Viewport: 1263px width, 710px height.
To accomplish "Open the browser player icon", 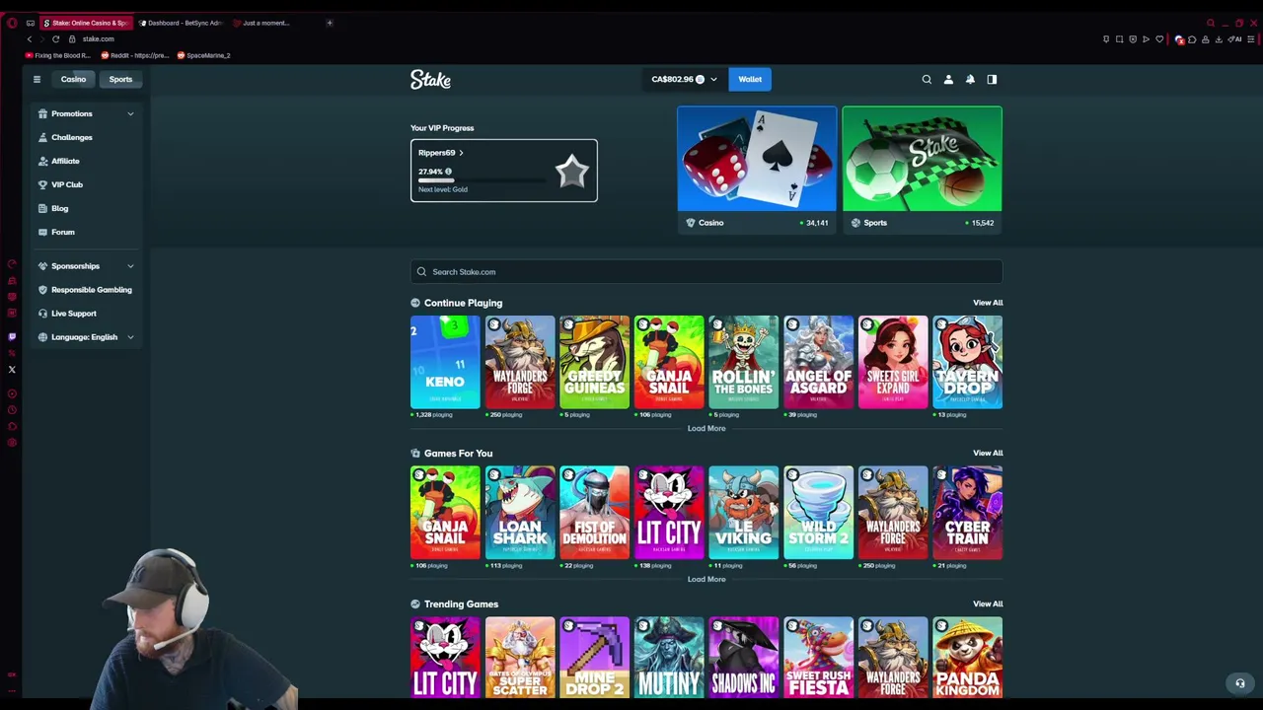I will coord(1146,39).
